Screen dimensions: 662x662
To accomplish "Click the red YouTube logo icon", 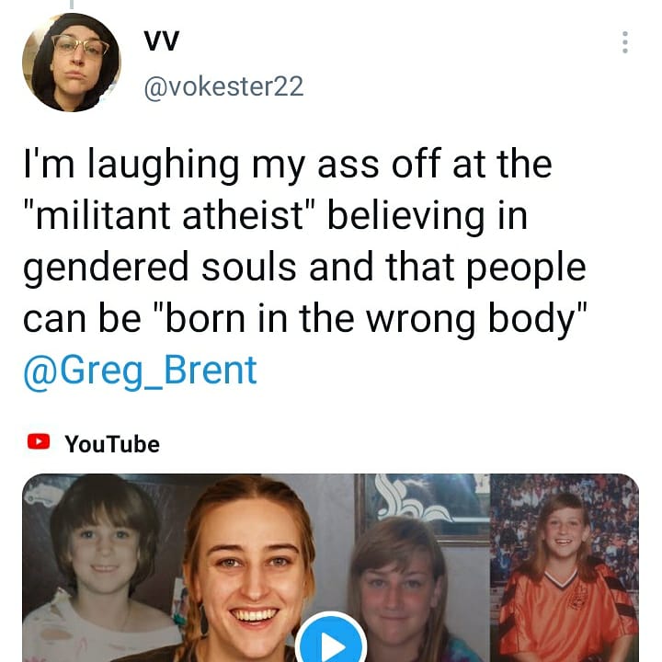I will tap(38, 442).
